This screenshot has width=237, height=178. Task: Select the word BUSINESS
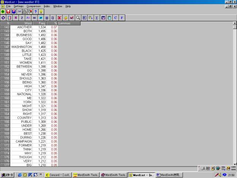(24, 35)
